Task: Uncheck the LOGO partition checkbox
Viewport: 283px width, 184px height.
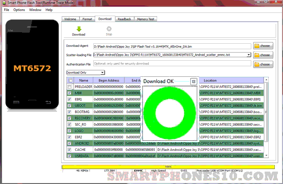Action: tap(69, 131)
